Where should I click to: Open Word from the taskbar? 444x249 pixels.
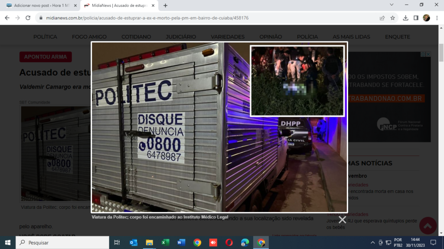[x=181, y=243]
